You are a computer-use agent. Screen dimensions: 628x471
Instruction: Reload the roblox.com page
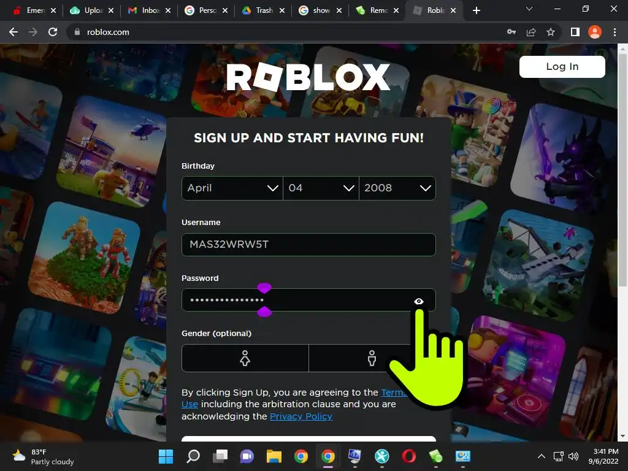tap(53, 32)
